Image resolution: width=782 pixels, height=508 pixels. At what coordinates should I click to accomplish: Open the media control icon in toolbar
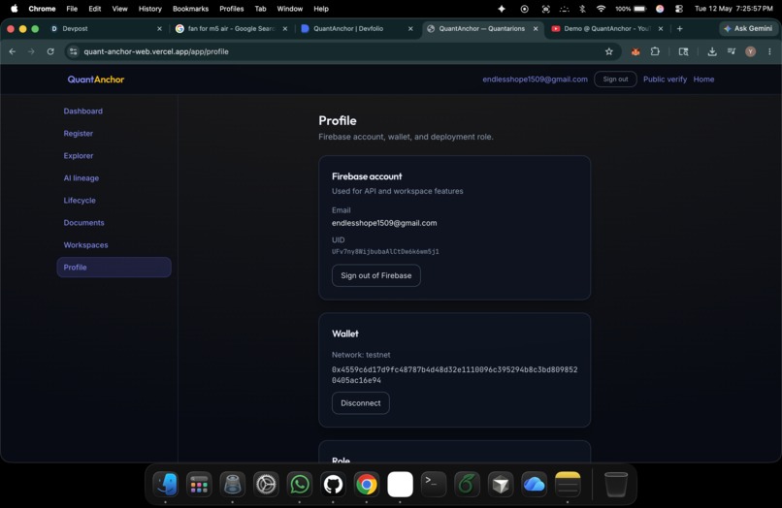click(732, 51)
